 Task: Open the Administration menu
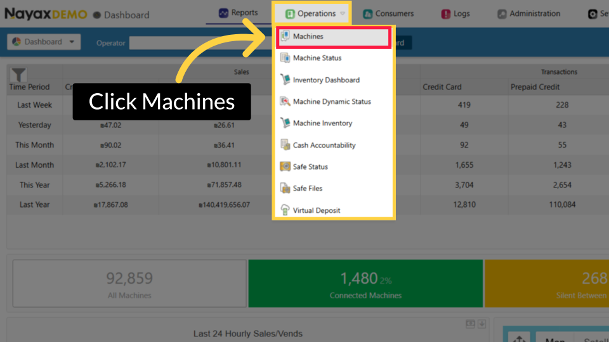pyautogui.click(x=528, y=14)
